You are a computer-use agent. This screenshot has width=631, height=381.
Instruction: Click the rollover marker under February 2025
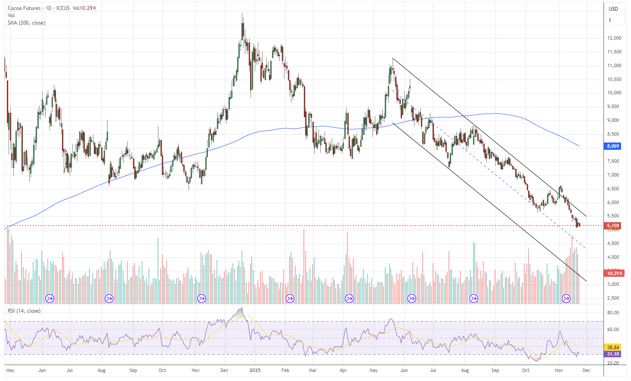tap(289, 297)
